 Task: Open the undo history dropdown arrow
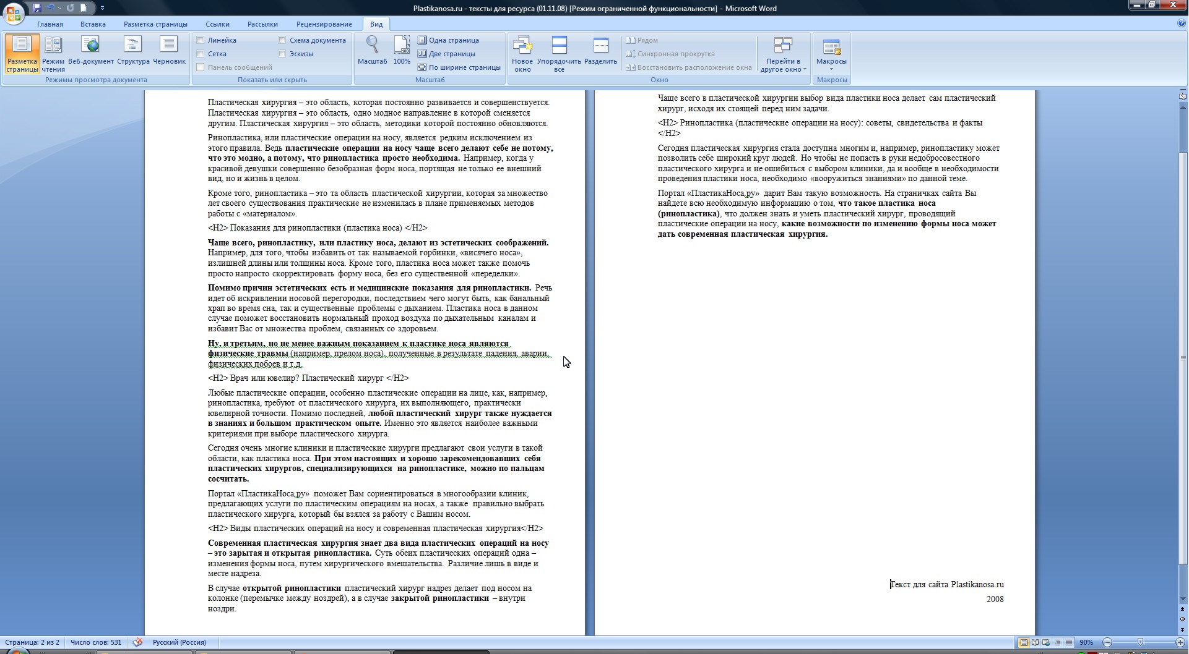point(59,8)
